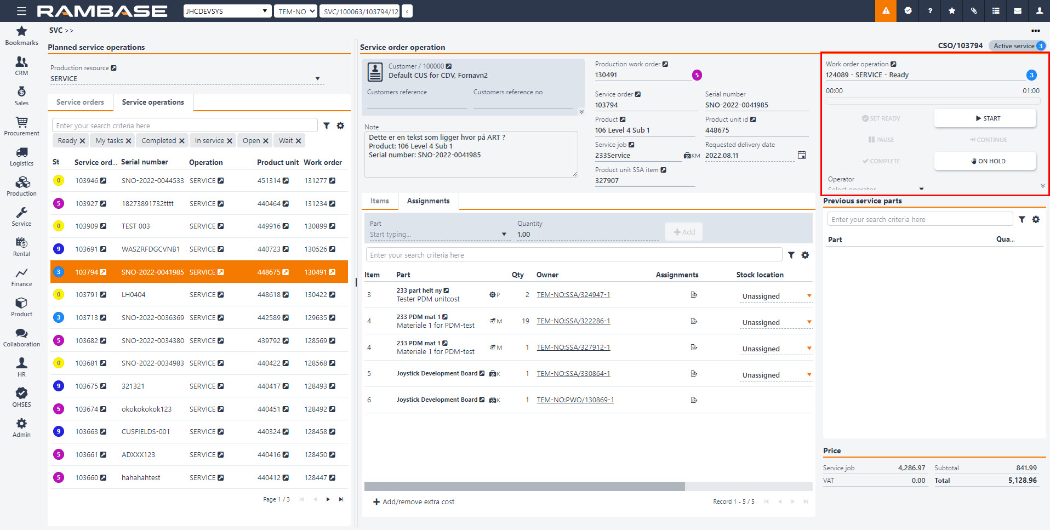Open the mail envelope icon in top bar
This screenshot has height=530, width=1050.
[x=1017, y=11]
